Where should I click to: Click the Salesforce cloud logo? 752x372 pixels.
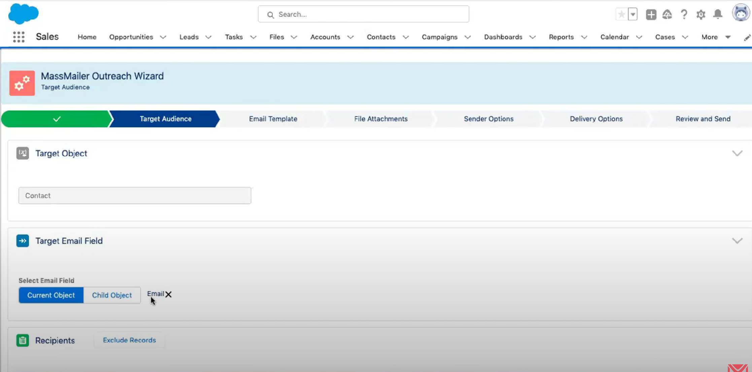tap(23, 14)
